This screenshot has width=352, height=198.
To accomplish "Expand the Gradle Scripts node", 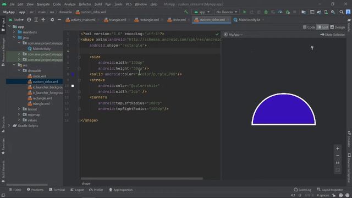I will (x=9, y=125).
